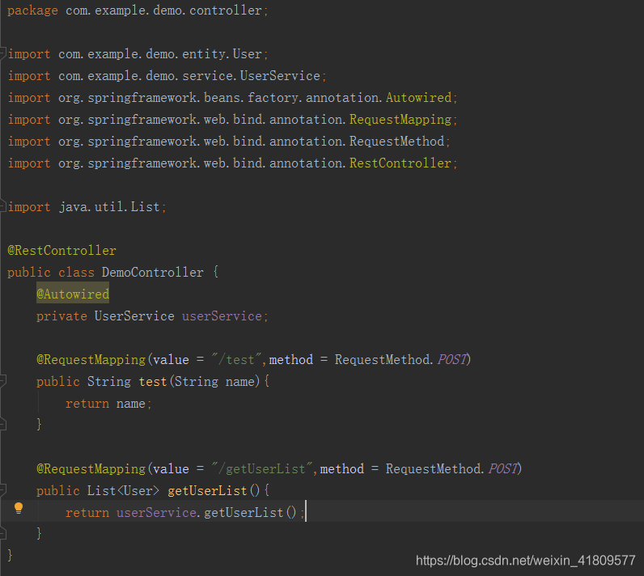Click the yellow lightbulb quick-fix icon
The height and width of the screenshot is (576, 644).
click(x=19, y=508)
